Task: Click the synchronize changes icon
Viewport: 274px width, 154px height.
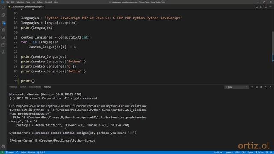Action: 18,152
